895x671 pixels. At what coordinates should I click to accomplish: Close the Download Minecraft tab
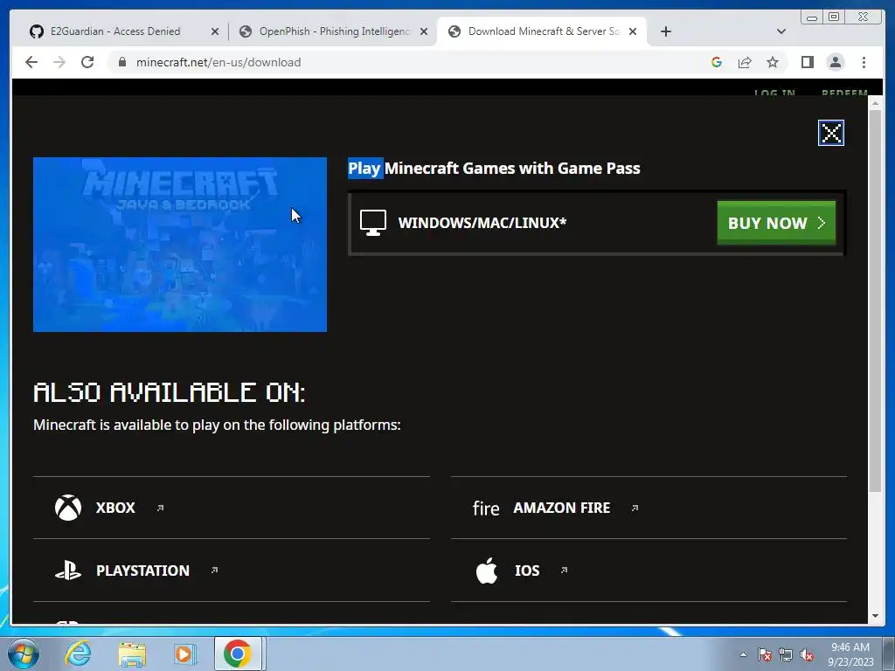[633, 31]
